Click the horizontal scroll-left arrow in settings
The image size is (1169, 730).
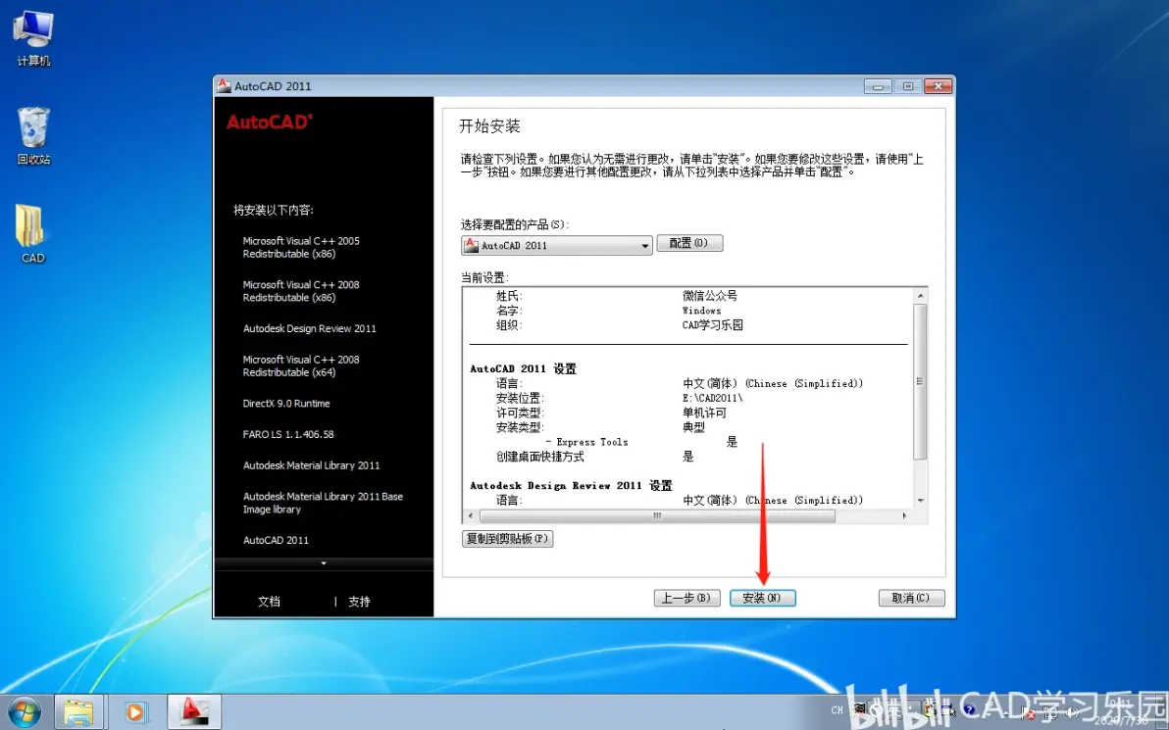point(470,515)
